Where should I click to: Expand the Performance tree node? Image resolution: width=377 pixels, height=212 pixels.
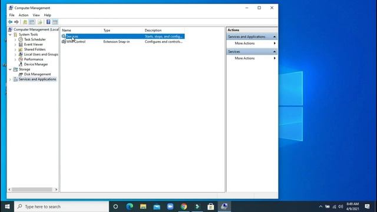(15, 59)
